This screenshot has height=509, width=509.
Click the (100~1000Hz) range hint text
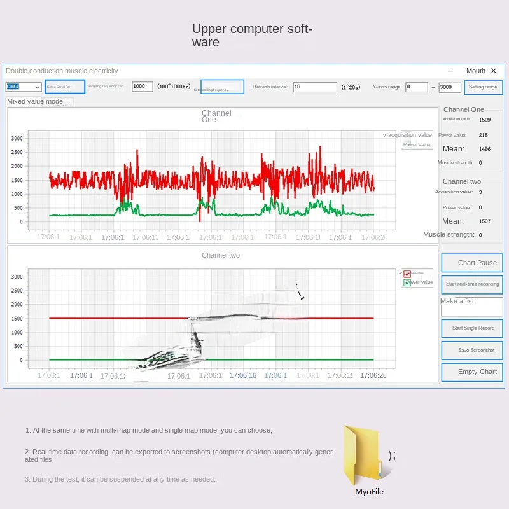[x=174, y=87]
